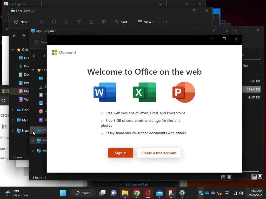Expand My Computer node in My Computer sidebar
266x199 pixels.
click(x=33, y=140)
